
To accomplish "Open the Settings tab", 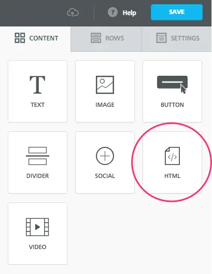I will pyautogui.click(x=176, y=39).
